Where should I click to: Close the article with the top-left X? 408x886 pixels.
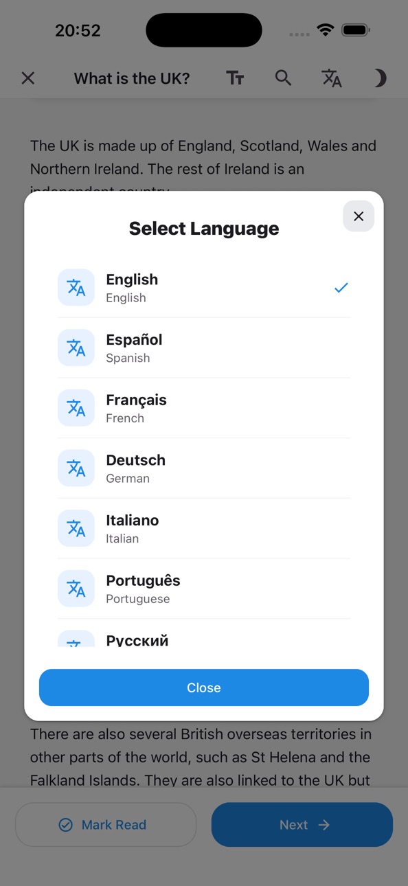coord(28,78)
